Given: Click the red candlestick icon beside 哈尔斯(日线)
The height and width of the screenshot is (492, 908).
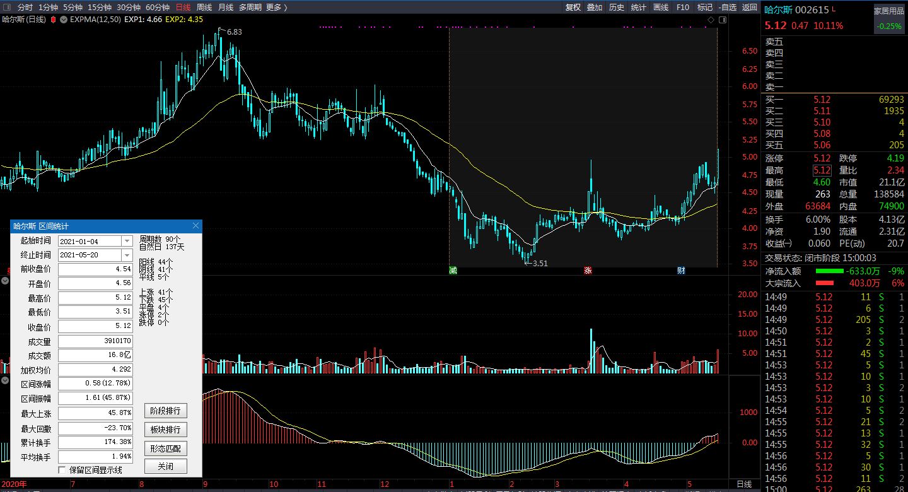Looking at the screenshot, I should 54,20.
